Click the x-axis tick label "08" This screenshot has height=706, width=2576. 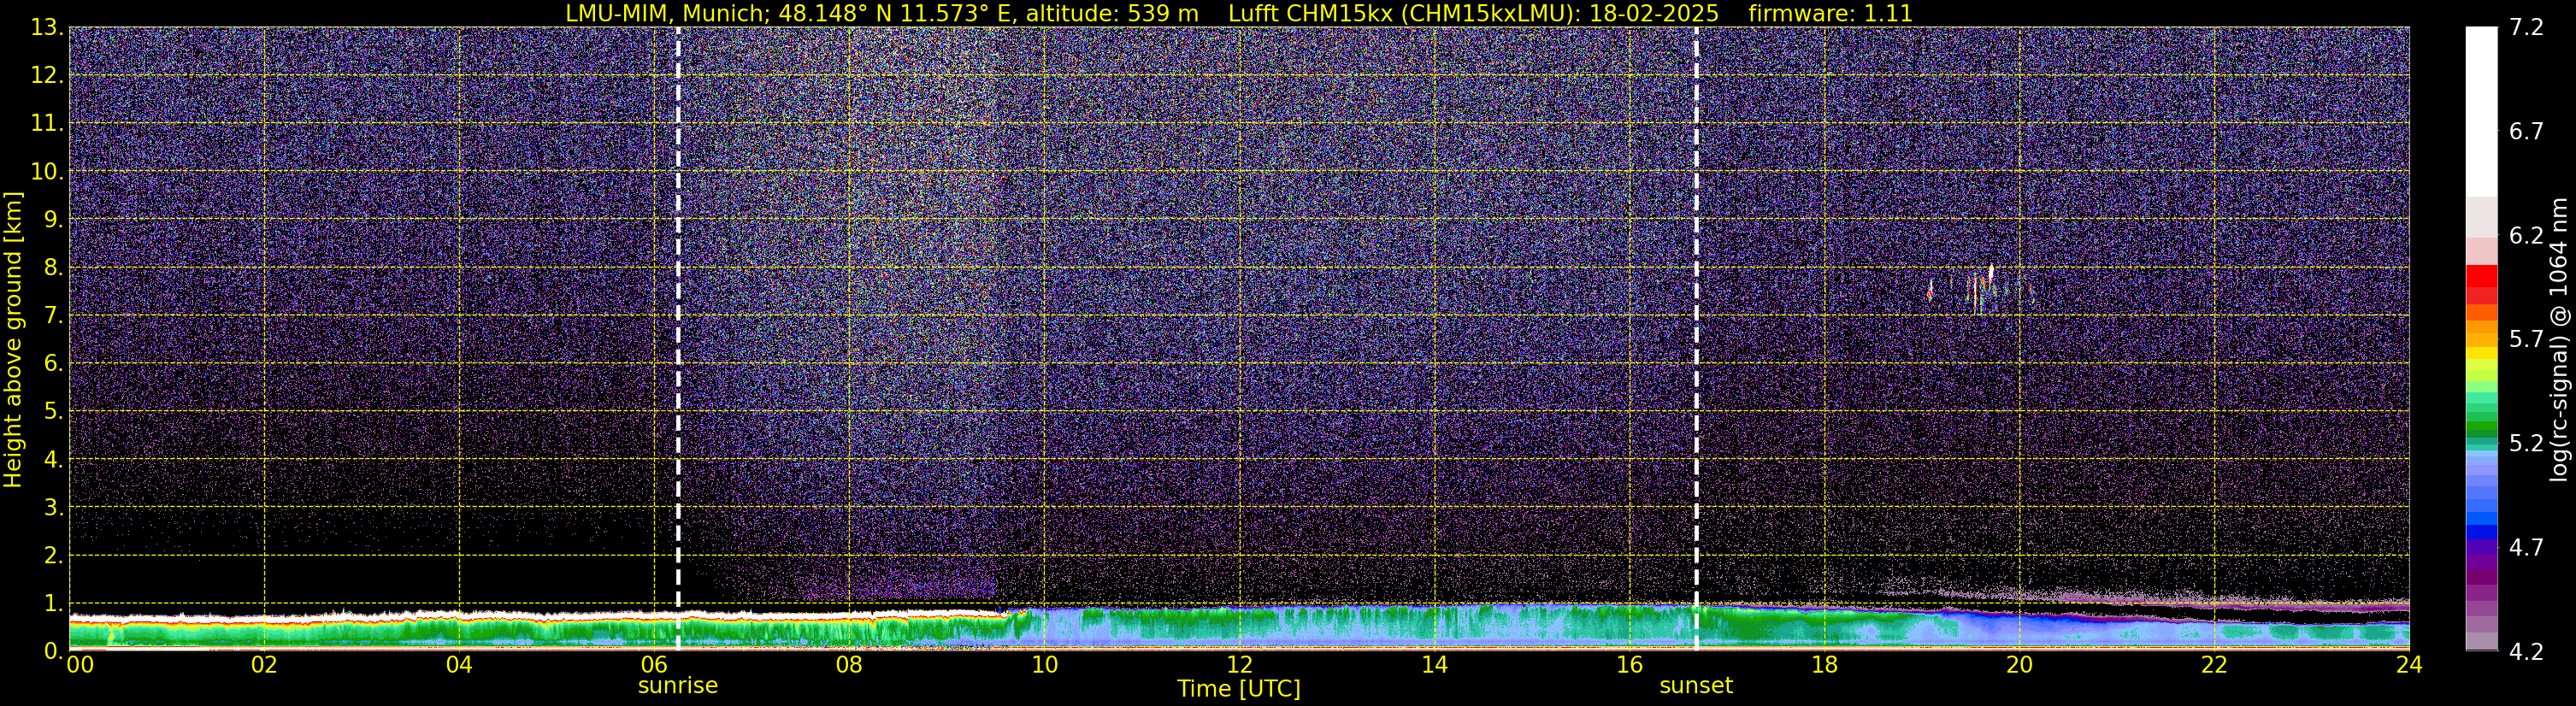tap(849, 664)
